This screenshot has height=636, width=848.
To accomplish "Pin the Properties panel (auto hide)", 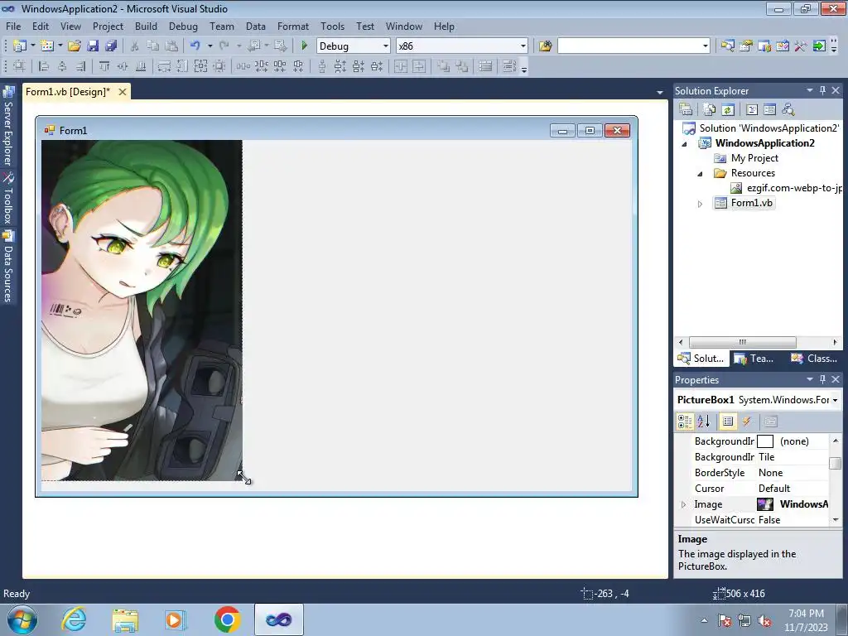I will [x=822, y=379].
